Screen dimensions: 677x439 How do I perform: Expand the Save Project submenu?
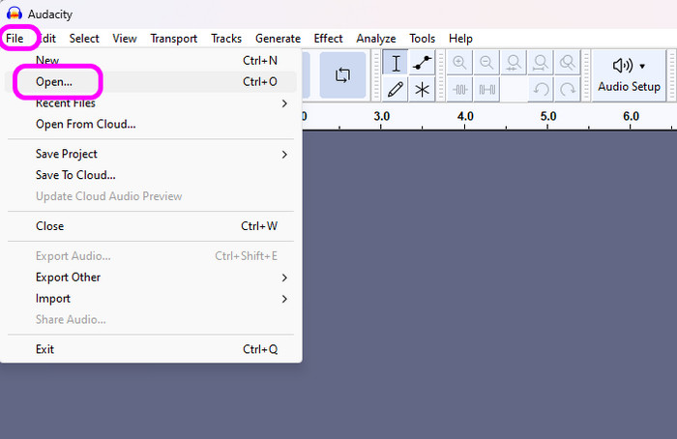(151, 154)
